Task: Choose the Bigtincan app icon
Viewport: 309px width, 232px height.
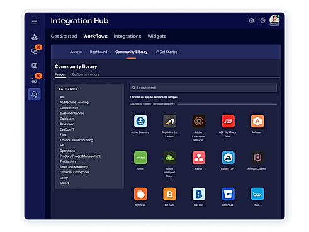Action: [140, 194]
